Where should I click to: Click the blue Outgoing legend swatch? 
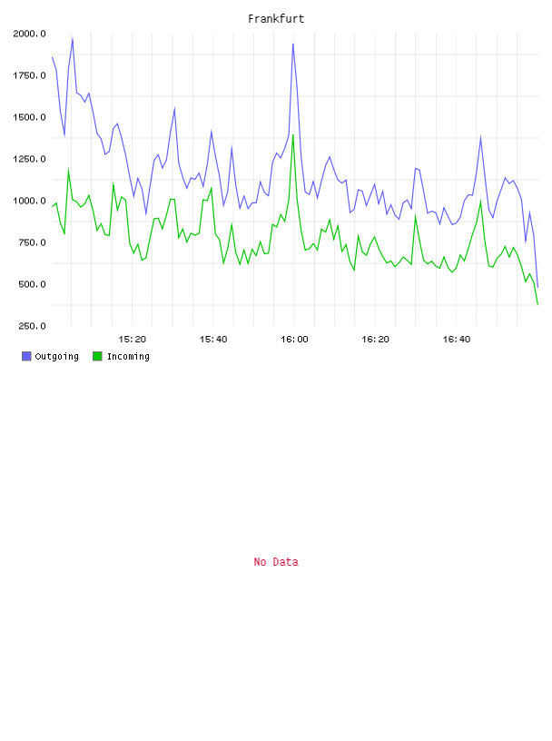pos(26,356)
